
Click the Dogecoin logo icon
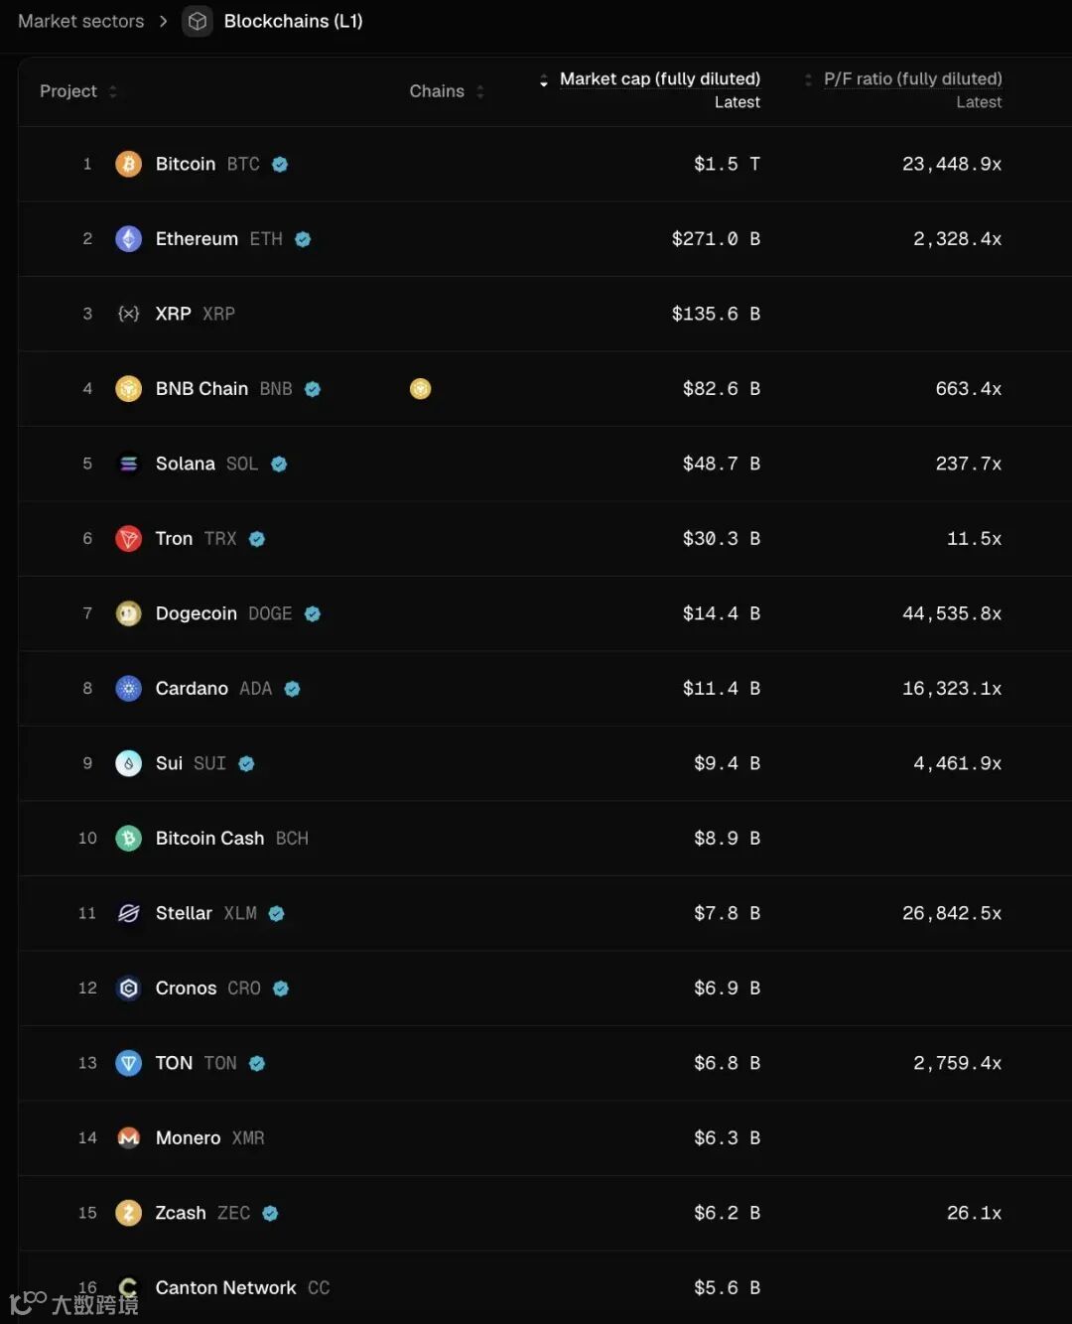[128, 613]
